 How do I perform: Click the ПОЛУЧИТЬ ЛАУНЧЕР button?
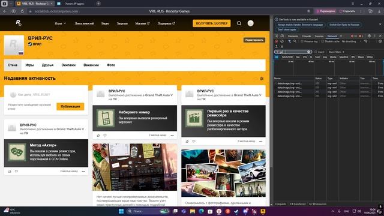(x=212, y=23)
